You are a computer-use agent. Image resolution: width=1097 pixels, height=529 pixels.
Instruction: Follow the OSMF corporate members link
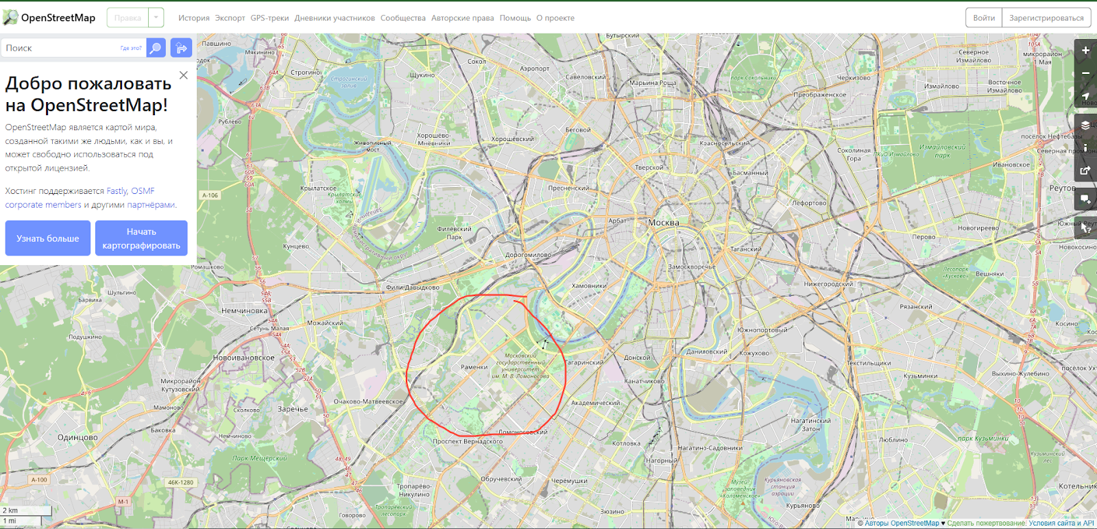point(80,198)
